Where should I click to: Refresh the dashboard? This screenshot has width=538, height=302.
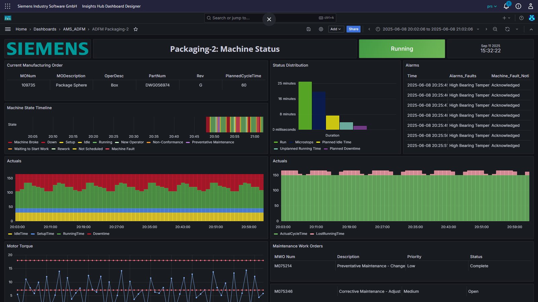507,29
